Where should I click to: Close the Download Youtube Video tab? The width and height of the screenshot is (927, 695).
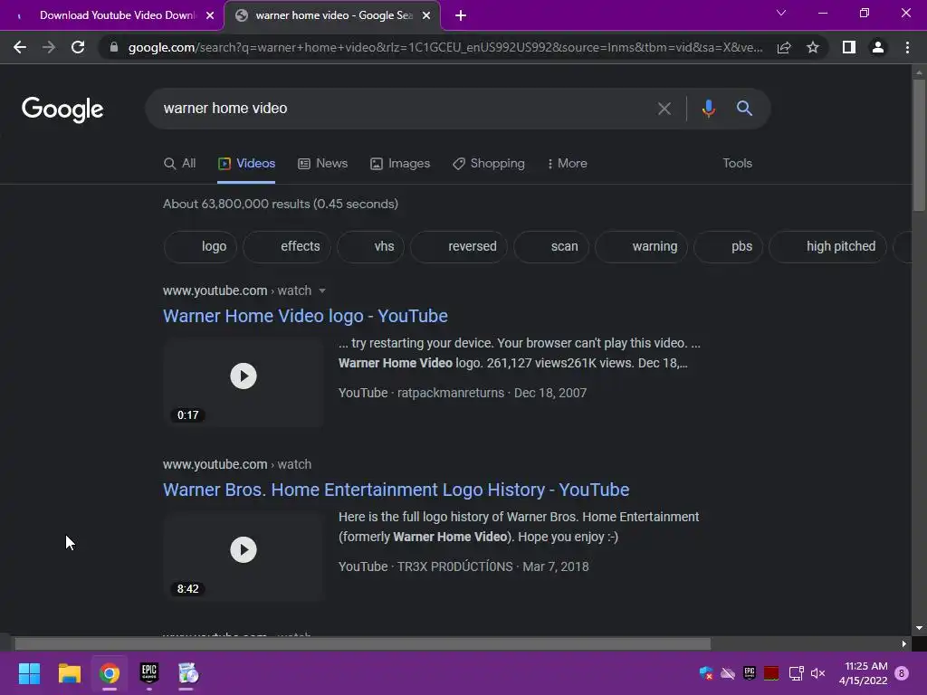tap(210, 16)
